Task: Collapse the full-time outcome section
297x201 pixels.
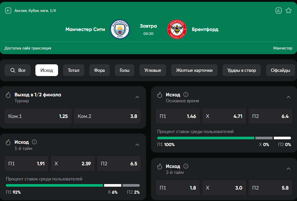Action: (288, 97)
